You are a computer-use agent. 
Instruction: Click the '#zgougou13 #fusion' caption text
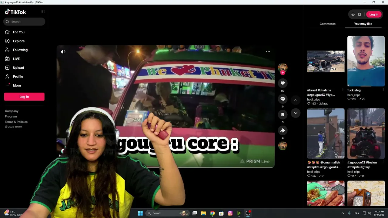click(x=362, y=165)
